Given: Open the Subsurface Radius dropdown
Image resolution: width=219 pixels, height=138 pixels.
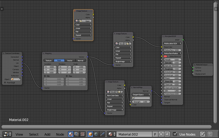Looking at the screenshot, I should 172,53.
